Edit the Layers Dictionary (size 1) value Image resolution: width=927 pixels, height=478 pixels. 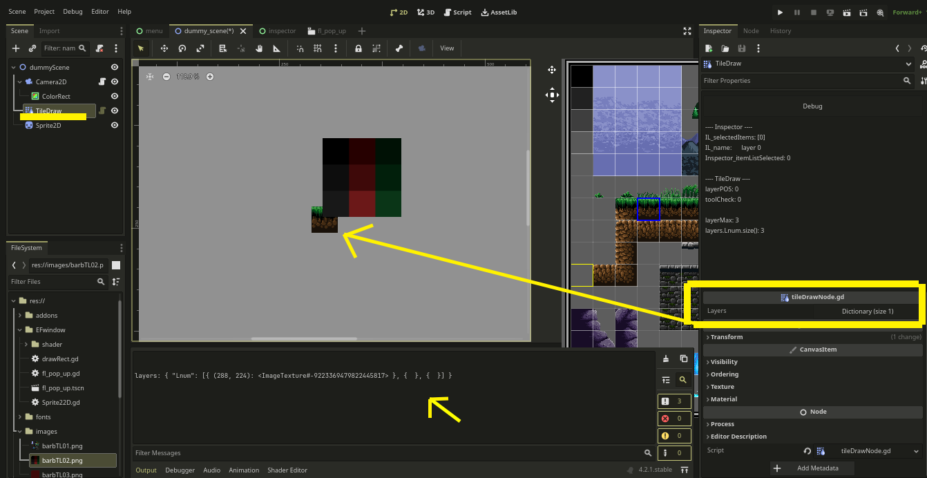(868, 312)
